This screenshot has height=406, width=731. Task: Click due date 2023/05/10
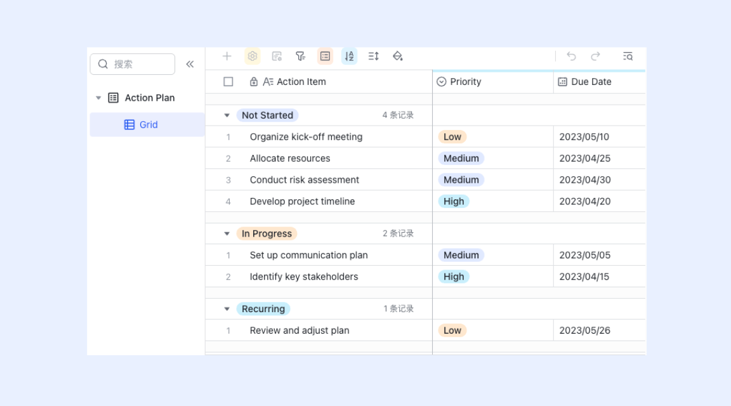click(x=584, y=136)
